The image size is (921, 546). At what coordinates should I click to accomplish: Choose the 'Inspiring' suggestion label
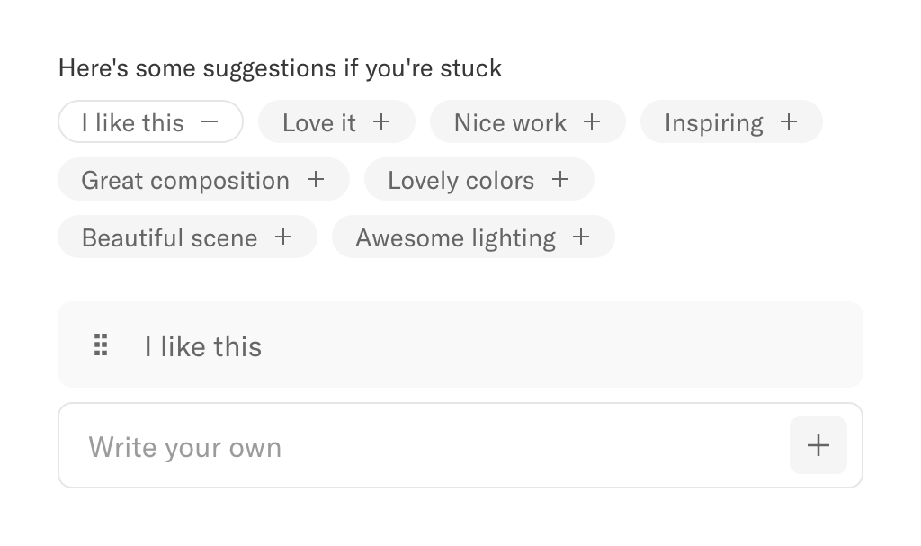tap(713, 122)
